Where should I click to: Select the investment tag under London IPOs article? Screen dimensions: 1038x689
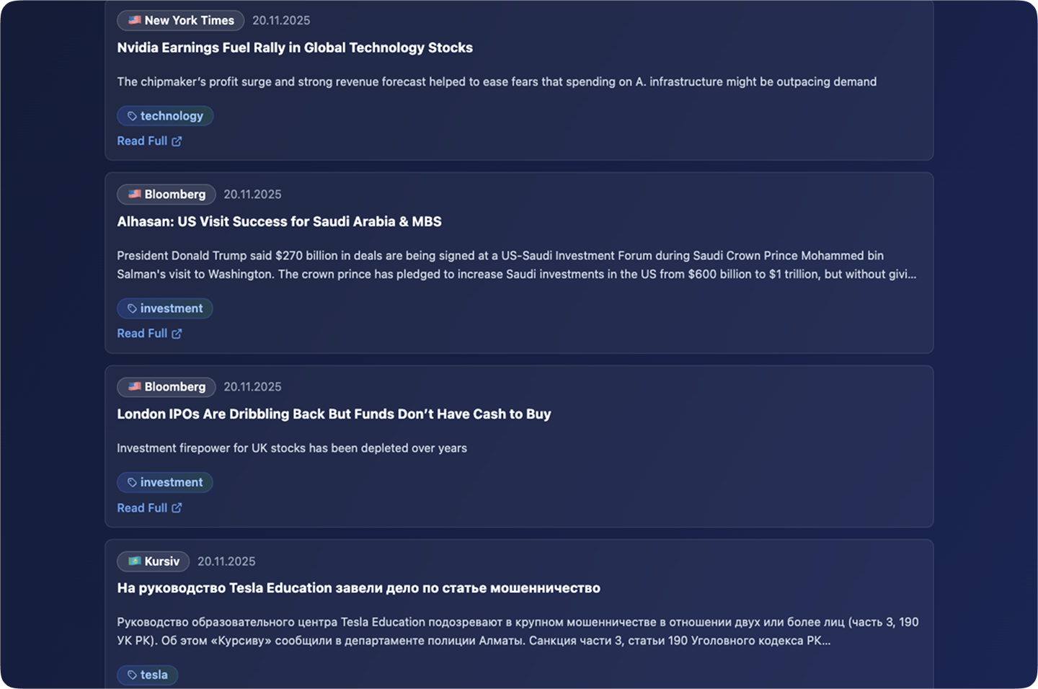coord(165,482)
